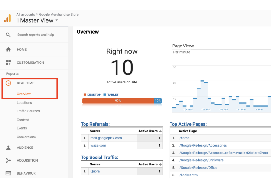Click the Acquisition branching icon

tap(8, 160)
